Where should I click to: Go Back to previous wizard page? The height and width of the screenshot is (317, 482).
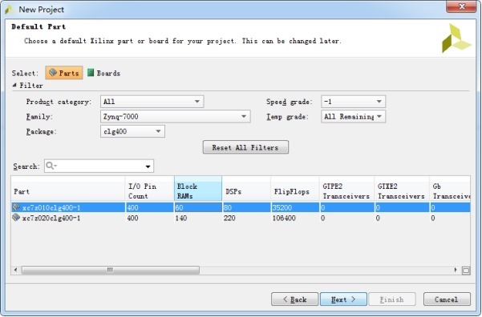click(x=294, y=299)
